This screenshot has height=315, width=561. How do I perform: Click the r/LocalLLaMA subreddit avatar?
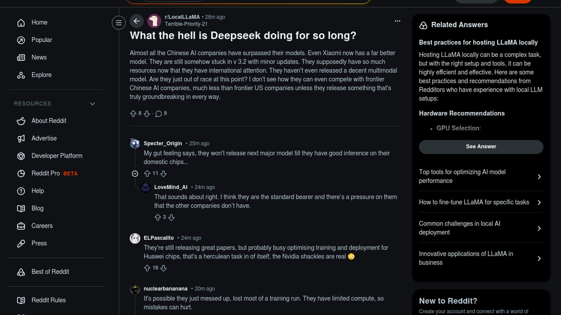(154, 21)
